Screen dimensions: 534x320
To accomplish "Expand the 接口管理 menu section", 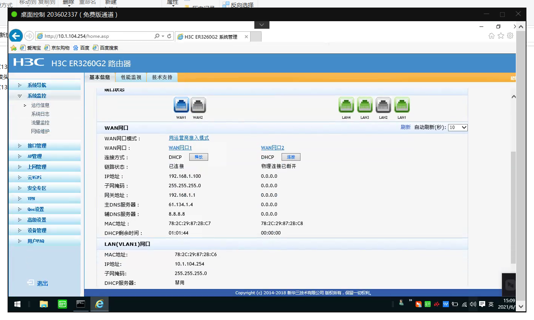I will [x=37, y=146].
